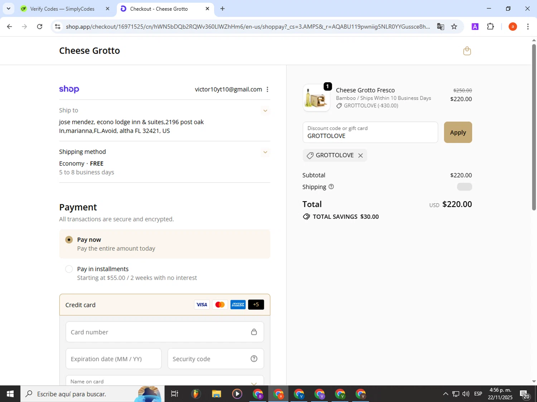This screenshot has width=537, height=402.
Task: Select the Pay now option
Action: pos(165,244)
